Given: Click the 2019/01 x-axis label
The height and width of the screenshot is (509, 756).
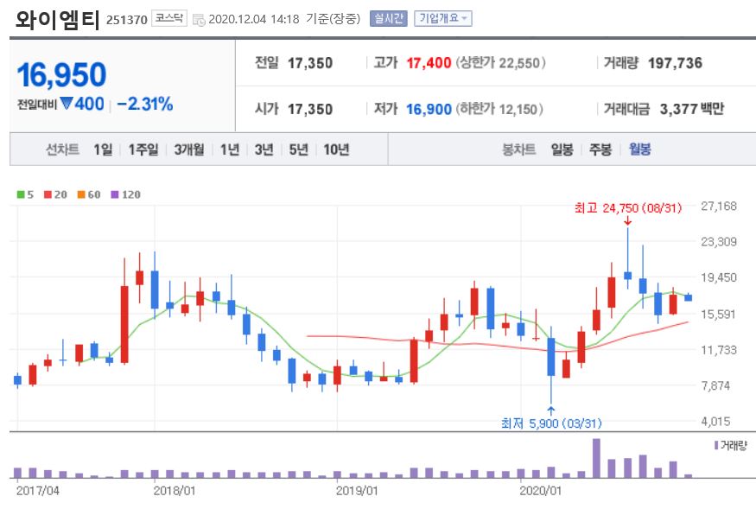Looking at the screenshot, I should [x=357, y=491].
